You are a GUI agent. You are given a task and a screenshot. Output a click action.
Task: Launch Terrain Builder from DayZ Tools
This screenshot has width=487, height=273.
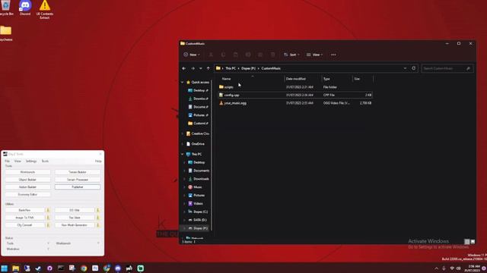pos(78,172)
